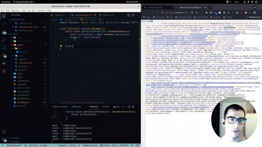The height and width of the screenshot is (147, 262).
Task: Open a new browser tab with plus
Action: point(210,7)
